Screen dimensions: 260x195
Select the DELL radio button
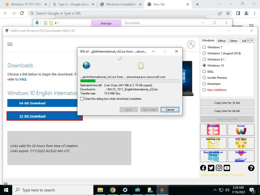204,72
